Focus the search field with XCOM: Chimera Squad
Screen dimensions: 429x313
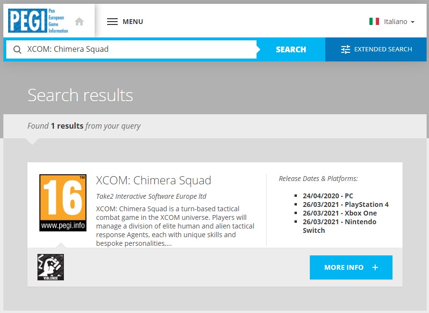point(131,49)
